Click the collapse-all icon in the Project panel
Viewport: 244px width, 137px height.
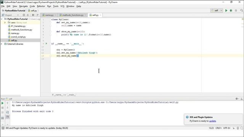click(x=28, y=15)
